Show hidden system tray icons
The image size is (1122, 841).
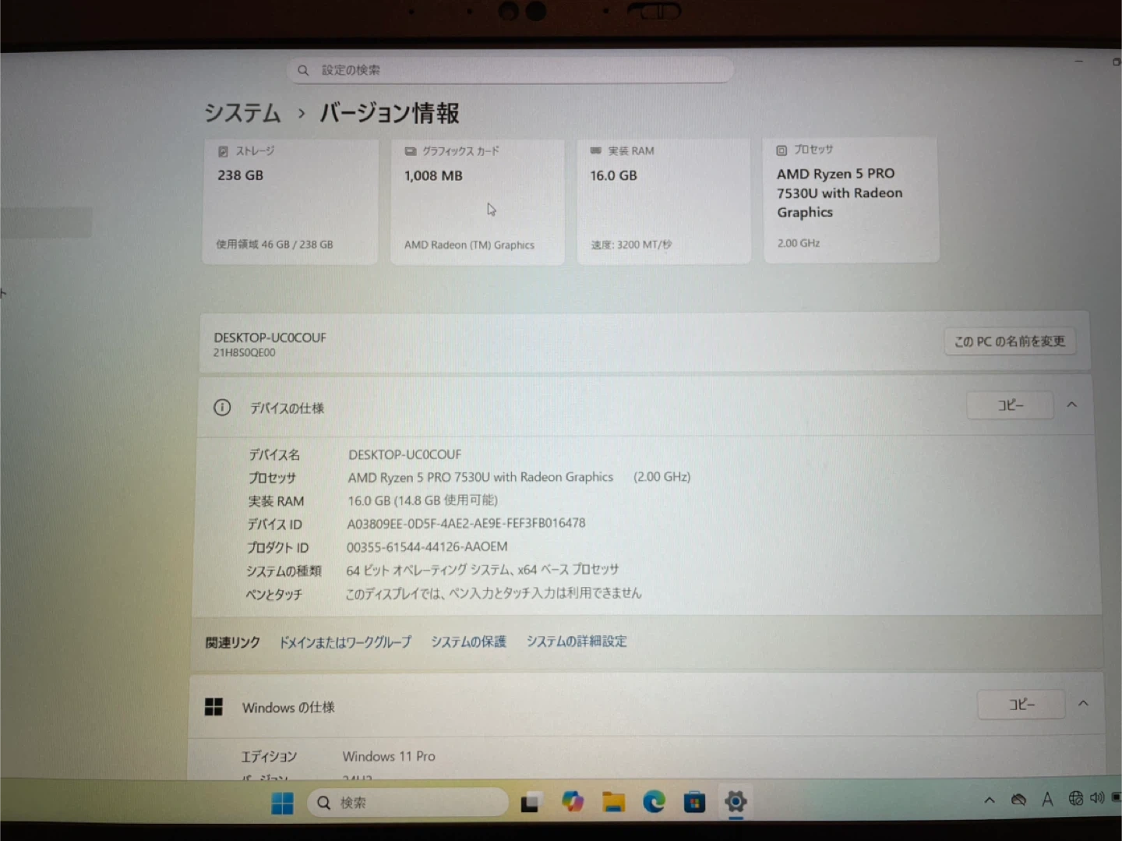click(x=990, y=800)
